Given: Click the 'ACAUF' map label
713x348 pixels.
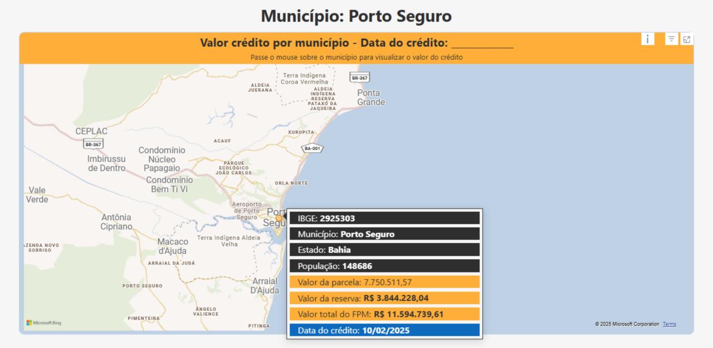Looking at the screenshot, I should 222,141.
